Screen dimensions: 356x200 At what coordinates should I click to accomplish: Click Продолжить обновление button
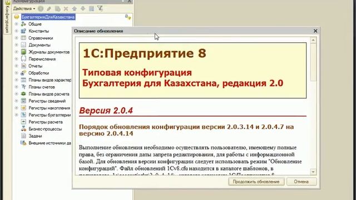pos(256,182)
